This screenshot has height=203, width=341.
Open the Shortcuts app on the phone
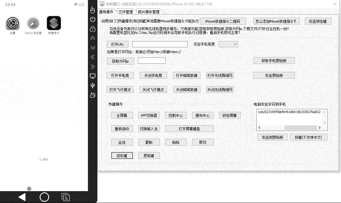(54, 23)
